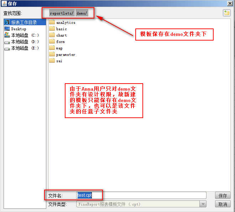Select 本地磁盘 (E:) drive
The width and height of the screenshot is (235, 212).
[25, 48]
